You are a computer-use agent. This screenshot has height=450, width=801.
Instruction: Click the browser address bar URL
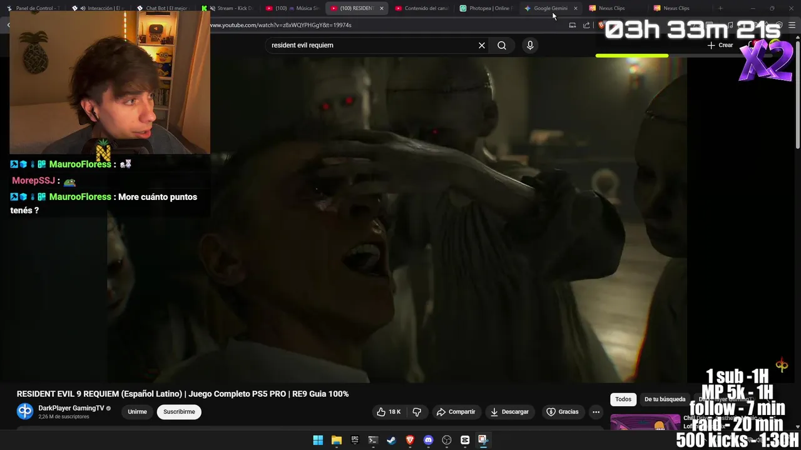click(x=281, y=25)
